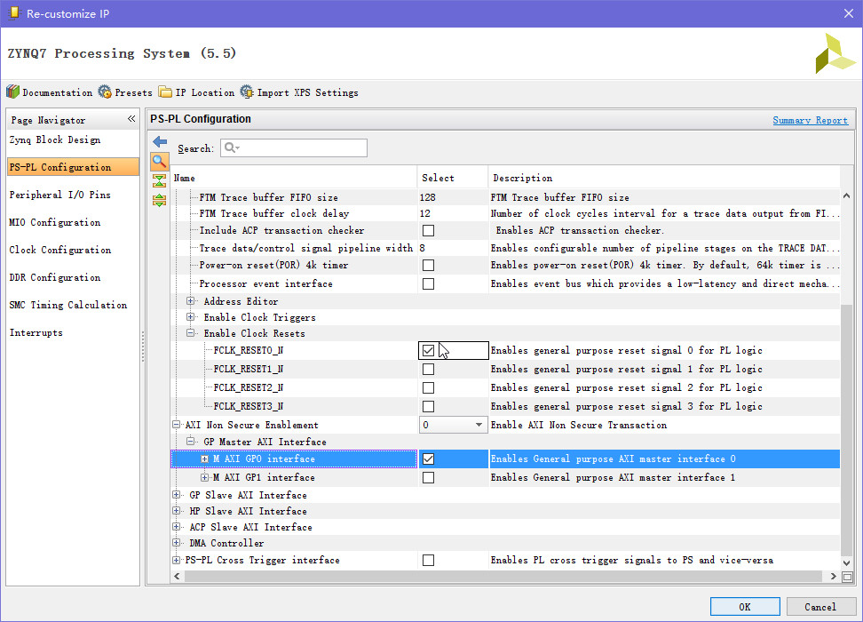
Task: Open the IP Location folder icon
Action: click(165, 92)
